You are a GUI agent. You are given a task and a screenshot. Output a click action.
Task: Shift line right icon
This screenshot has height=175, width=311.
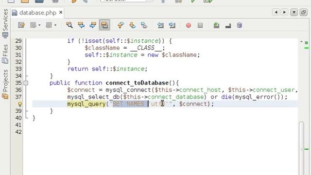coord(172,25)
